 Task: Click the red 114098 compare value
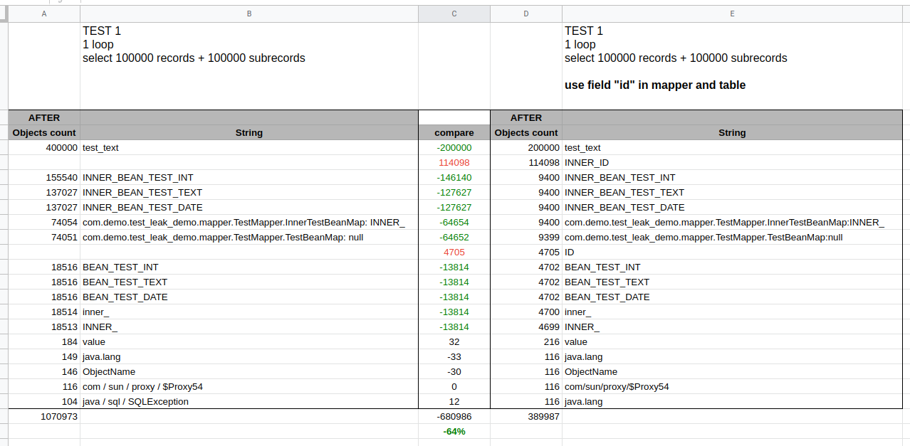click(x=454, y=162)
